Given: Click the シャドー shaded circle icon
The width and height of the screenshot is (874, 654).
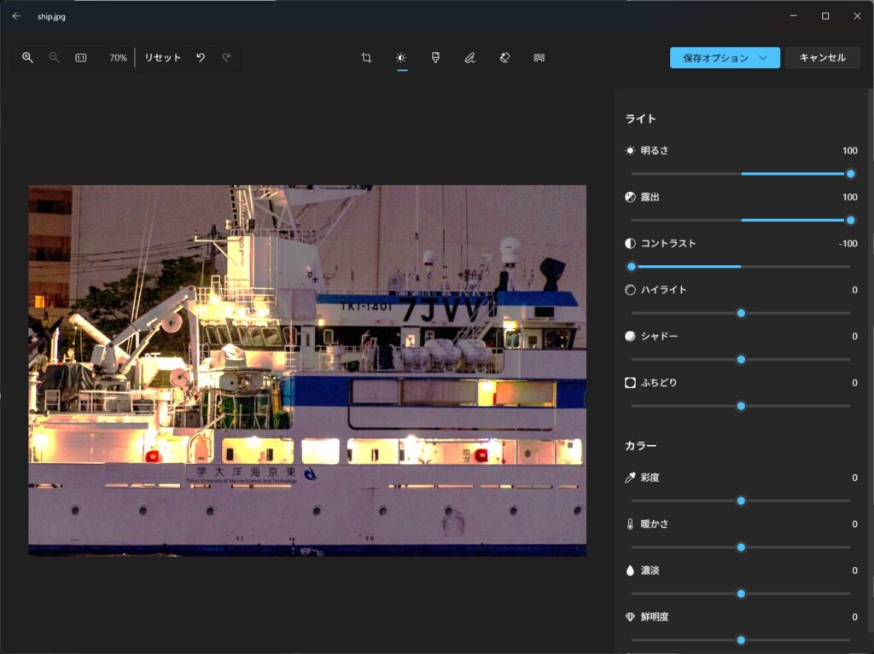Looking at the screenshot, I should click(630, 336).
